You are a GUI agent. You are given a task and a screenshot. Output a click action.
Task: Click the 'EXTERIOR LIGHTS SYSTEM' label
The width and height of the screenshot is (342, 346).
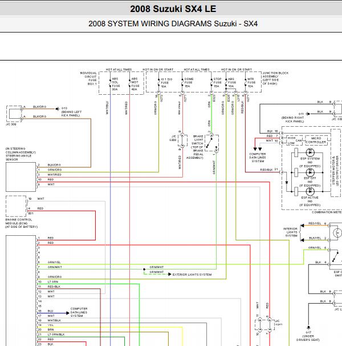pos(192,275)
